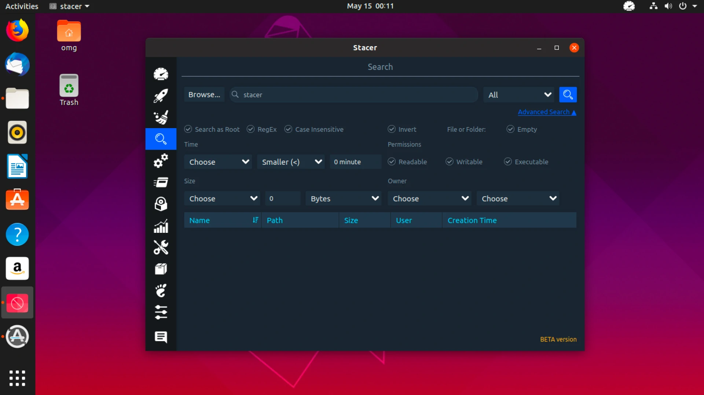
Task: Open the All file type dropdown
Action: point(519,95)
